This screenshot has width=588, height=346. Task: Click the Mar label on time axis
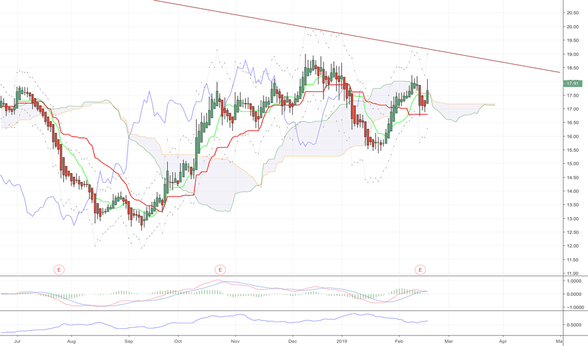[x=449, y=341]
